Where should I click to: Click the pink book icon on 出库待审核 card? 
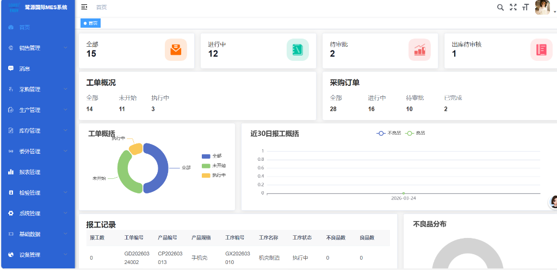click(x=541, y=49)
